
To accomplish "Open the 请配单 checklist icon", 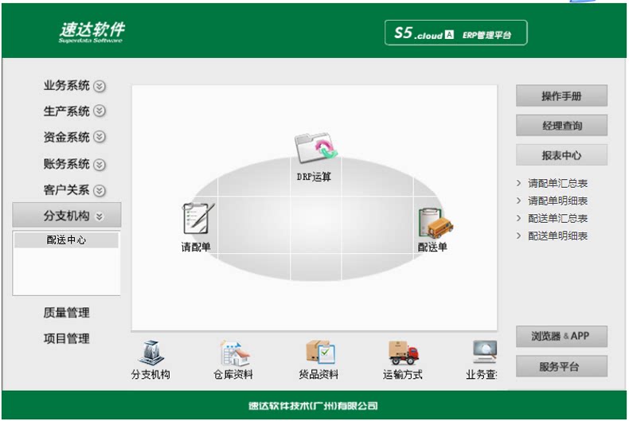I will click(197, 218).
